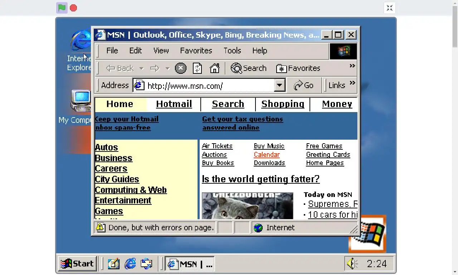
Task: Open the Forward history dropdown arrow
Action: (x=167, y=68)
